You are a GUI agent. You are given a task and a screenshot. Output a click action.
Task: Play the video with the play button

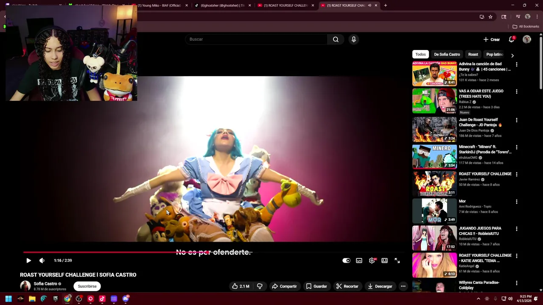pyautogui.click(x=28, y=261)
